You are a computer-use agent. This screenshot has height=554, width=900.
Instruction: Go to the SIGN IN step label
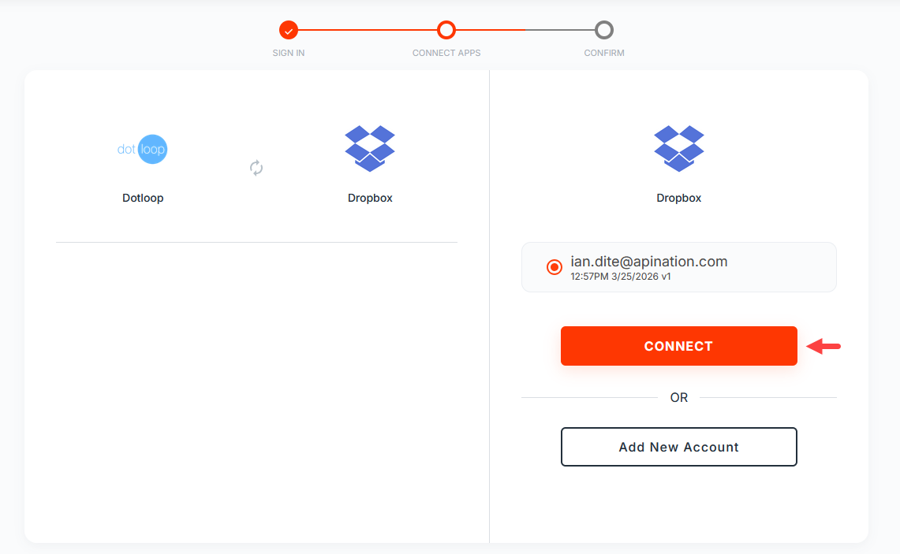tap(289, 54)
